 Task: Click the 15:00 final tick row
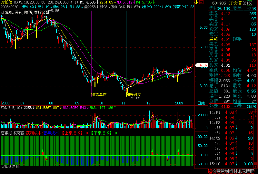coord(231,164)
